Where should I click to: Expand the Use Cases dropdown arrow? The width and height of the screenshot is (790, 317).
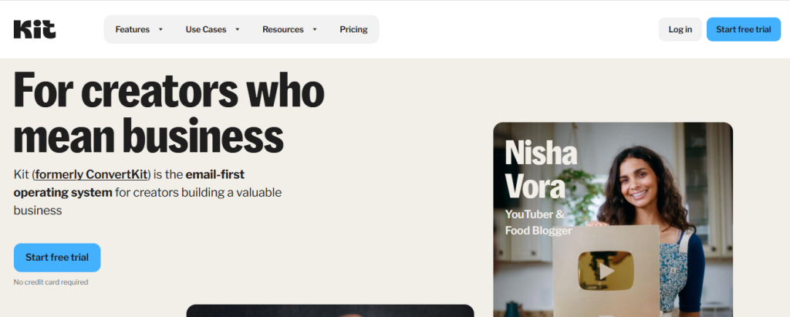[x=238, y=29]
